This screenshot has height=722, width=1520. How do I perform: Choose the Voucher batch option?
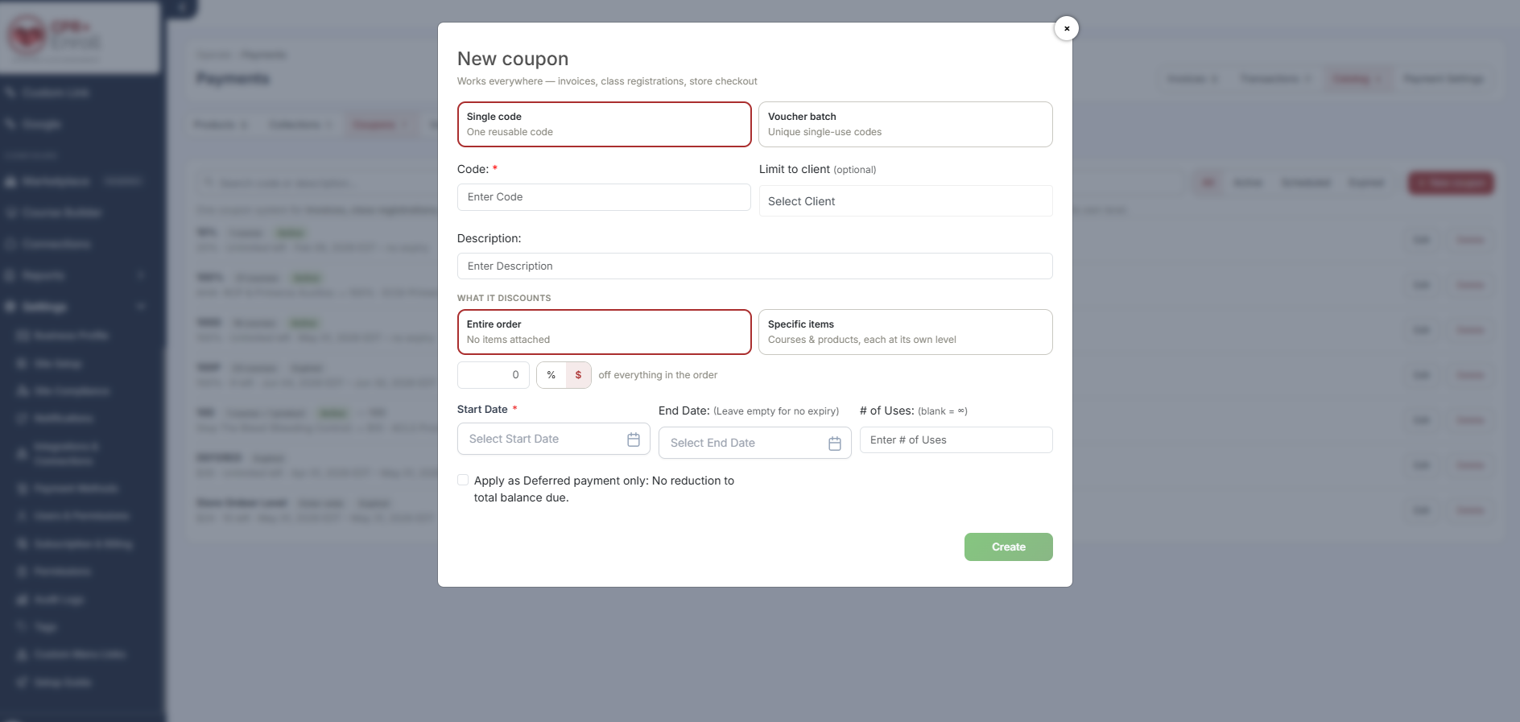tap(906, 124)
